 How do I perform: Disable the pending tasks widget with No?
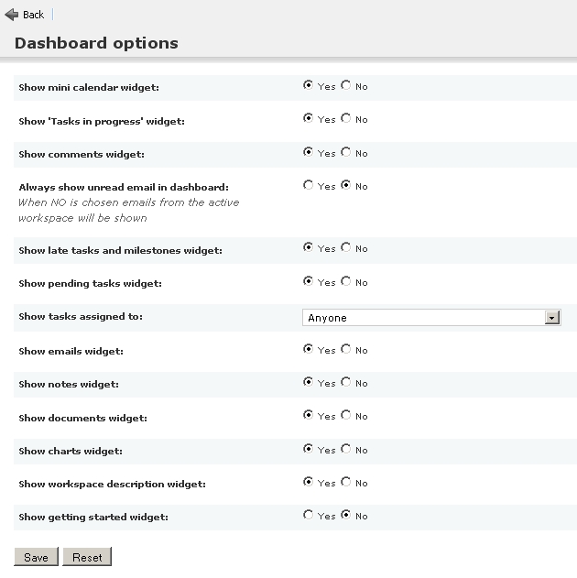(345, 281)
